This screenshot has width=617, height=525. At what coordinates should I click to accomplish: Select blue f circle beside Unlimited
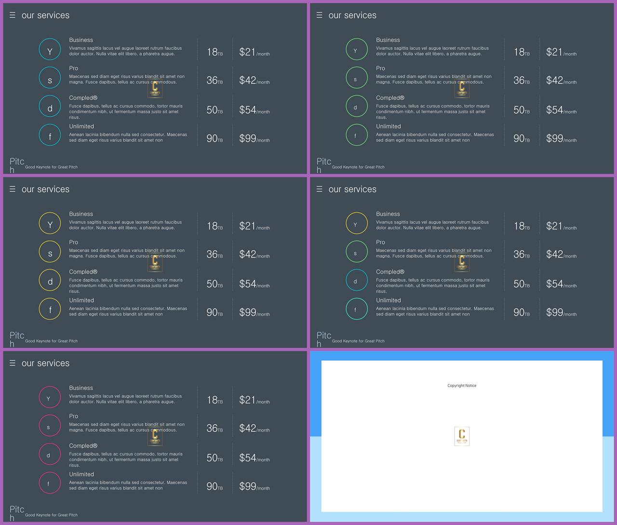pyautogui.click(x=50, y=135)
